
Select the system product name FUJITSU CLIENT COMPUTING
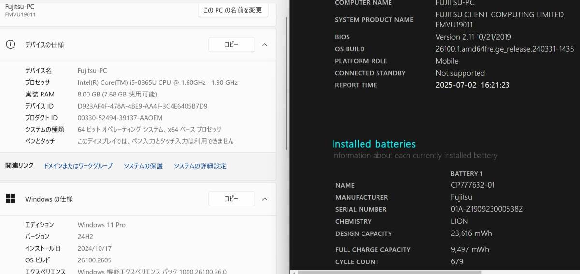pyautogui.click(x=499, y=19)
